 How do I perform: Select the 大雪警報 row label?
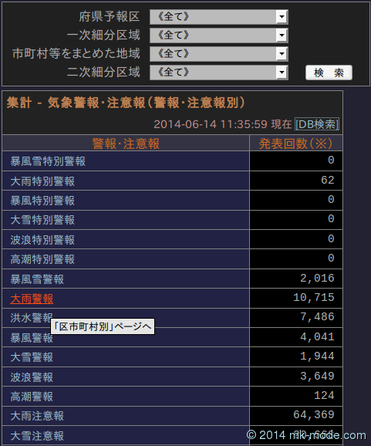[x=32, y=357]
